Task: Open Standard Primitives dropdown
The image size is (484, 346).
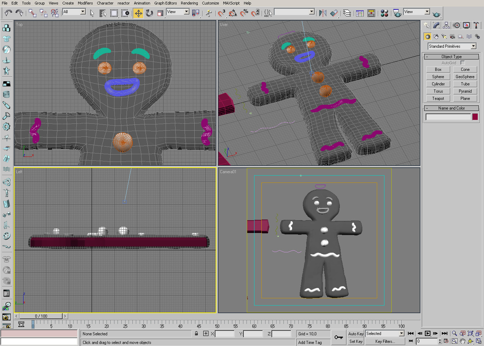Action: pyautogui.click(x=452, y=46)
